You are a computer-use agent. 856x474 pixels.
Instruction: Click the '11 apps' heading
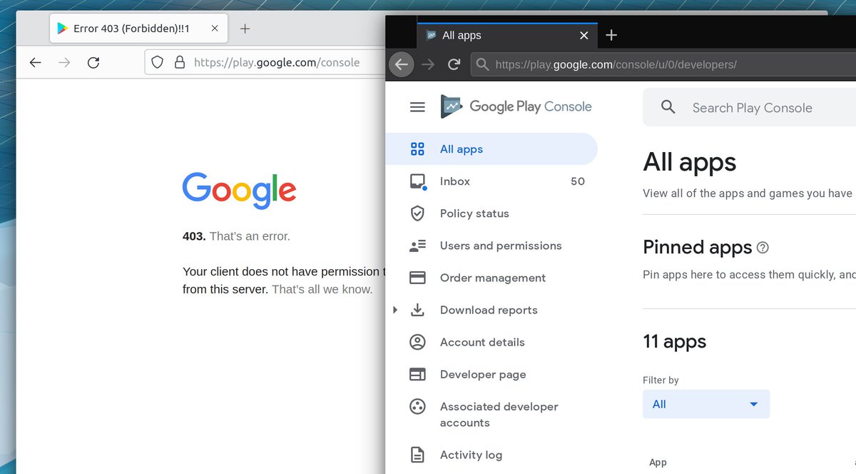point(674,341)
